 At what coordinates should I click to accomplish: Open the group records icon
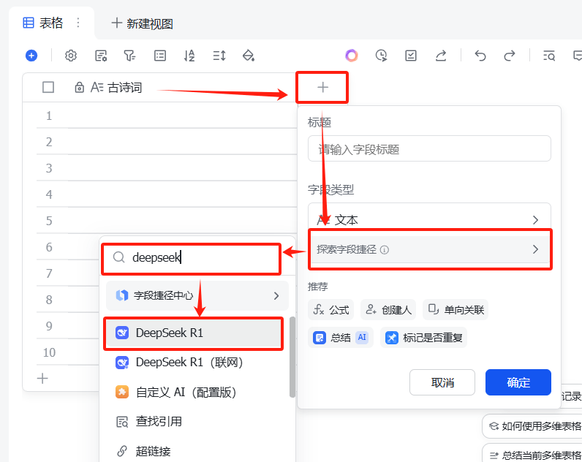click(160, 56)
